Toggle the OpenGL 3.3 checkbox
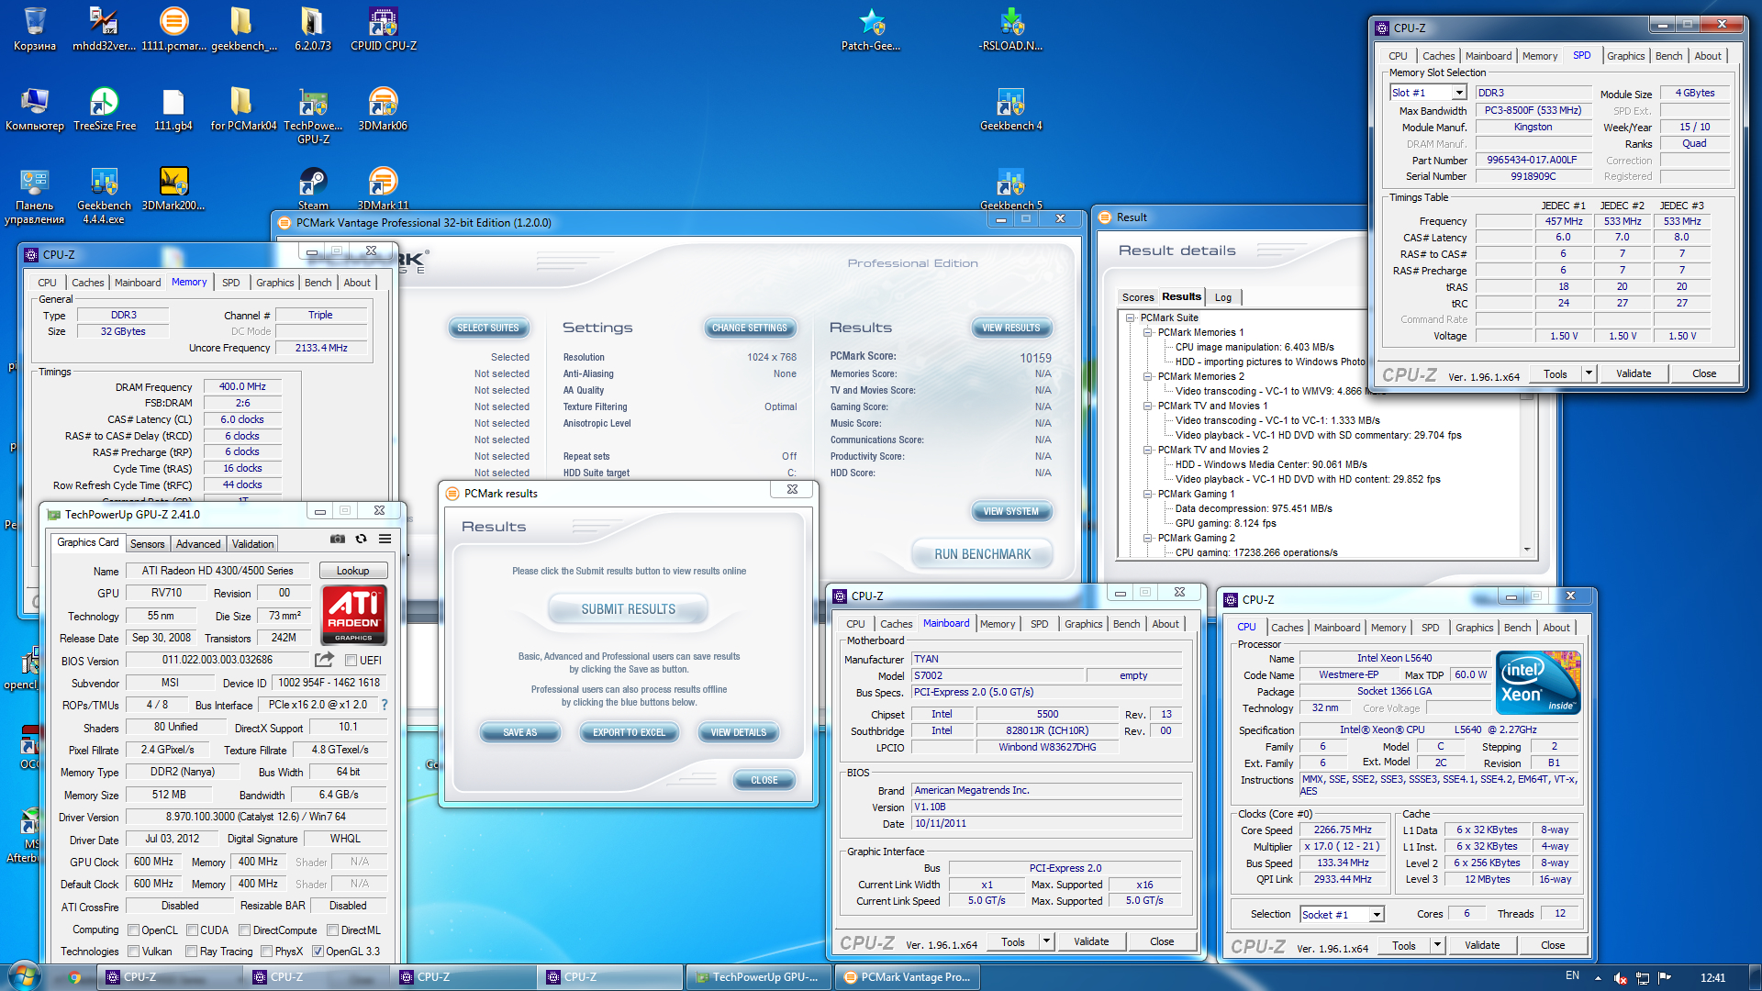Viewport: 1762px width, 991px height. coord(318,952)
